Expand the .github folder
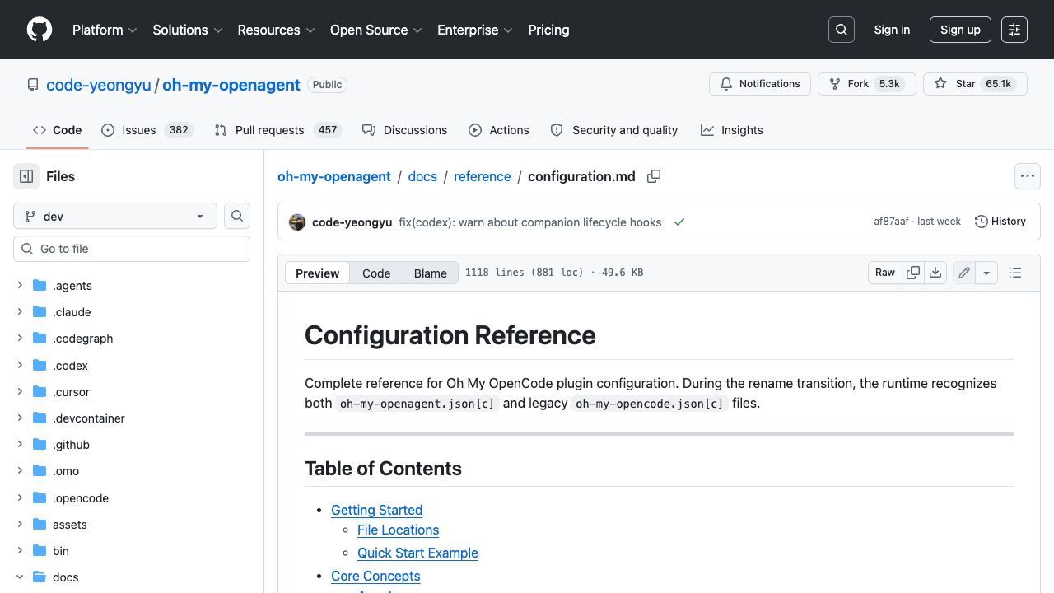The image size is (1054, 593). [x=20, y=445]
